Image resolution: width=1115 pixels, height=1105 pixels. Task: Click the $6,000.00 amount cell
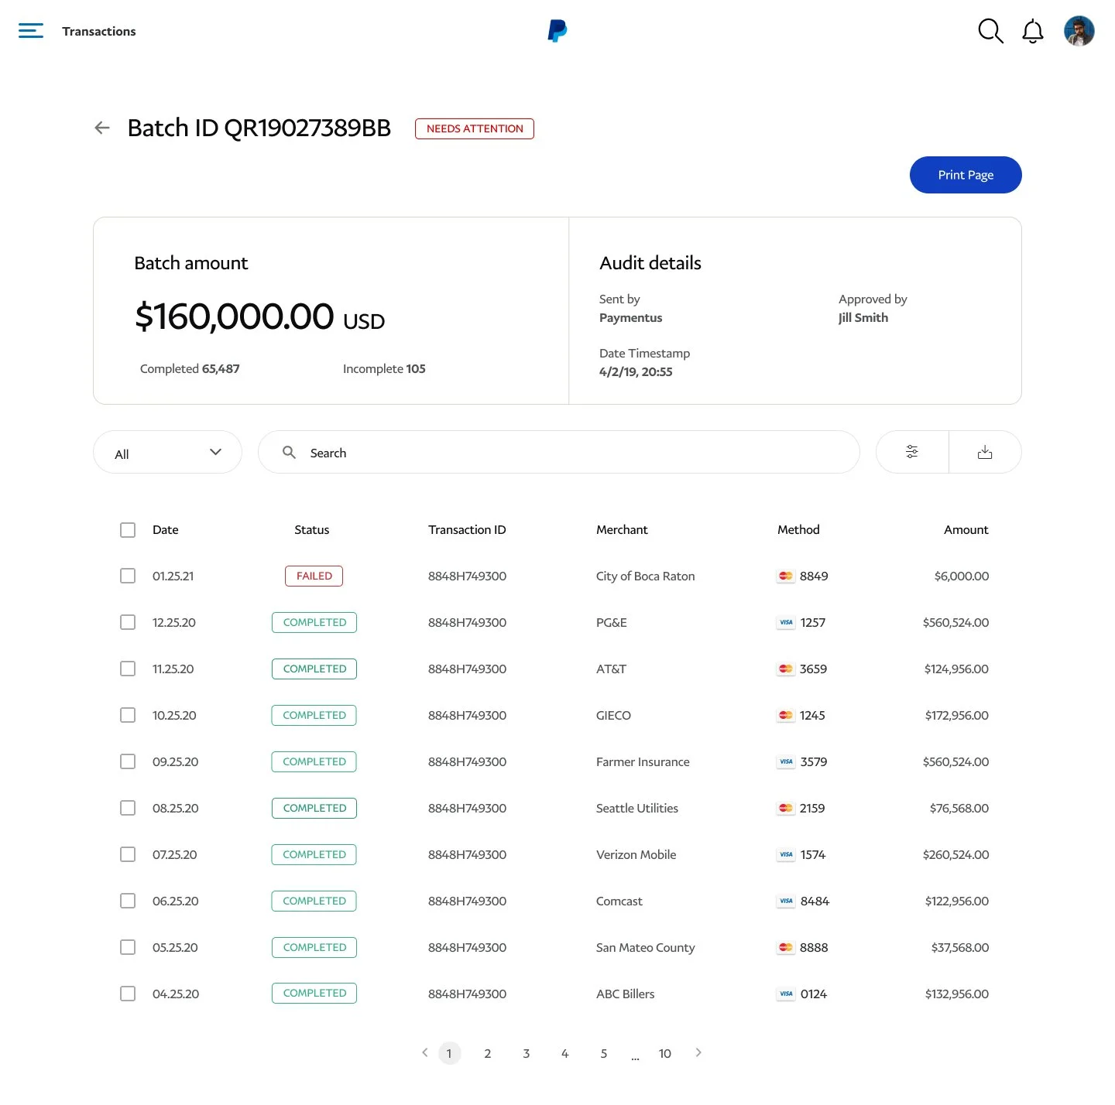coord(962,576)
